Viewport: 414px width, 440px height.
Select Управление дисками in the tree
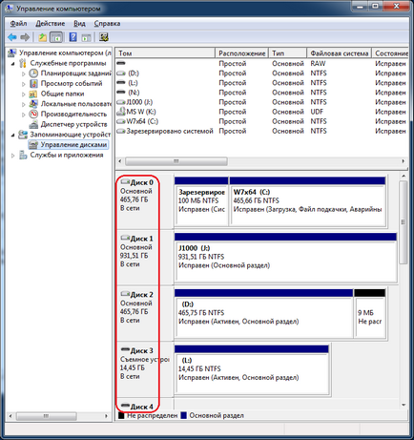(73, 145)
